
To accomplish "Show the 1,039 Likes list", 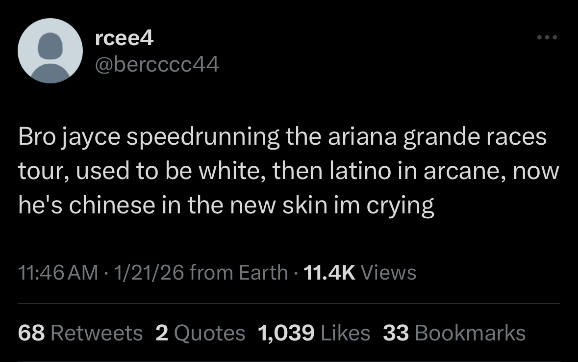I will click(x=314, y=333).
